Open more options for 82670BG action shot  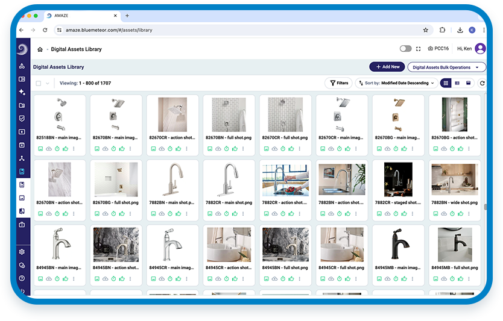click(469, 149)
